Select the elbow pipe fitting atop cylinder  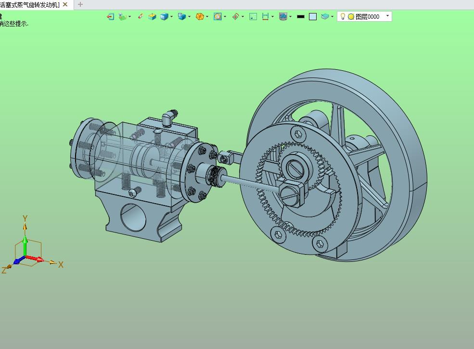tap(169, 118)
